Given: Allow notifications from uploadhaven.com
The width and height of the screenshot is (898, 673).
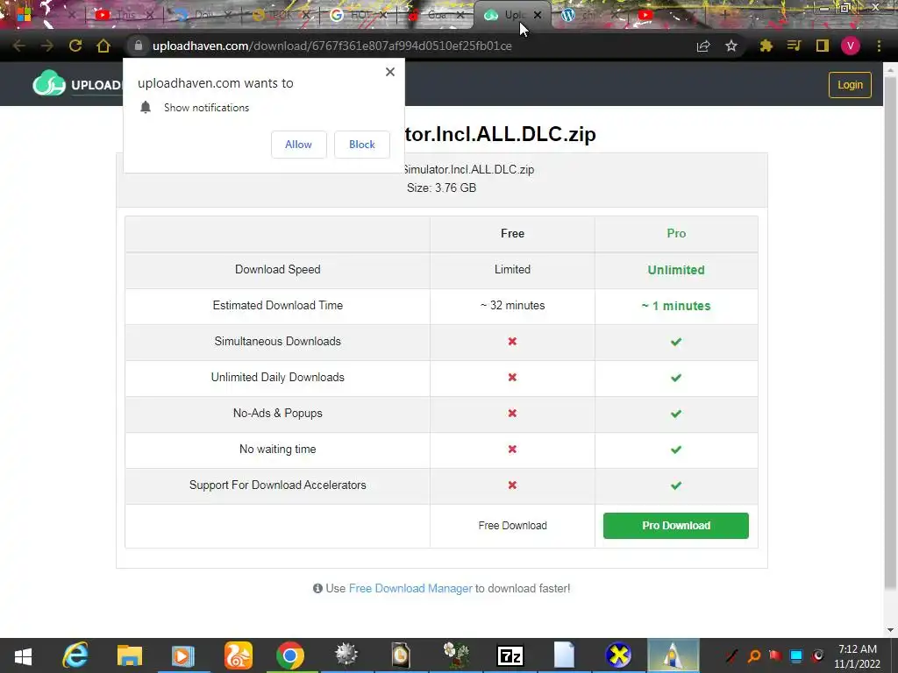Looking at the screenshot, I should (x=298, y=145).
